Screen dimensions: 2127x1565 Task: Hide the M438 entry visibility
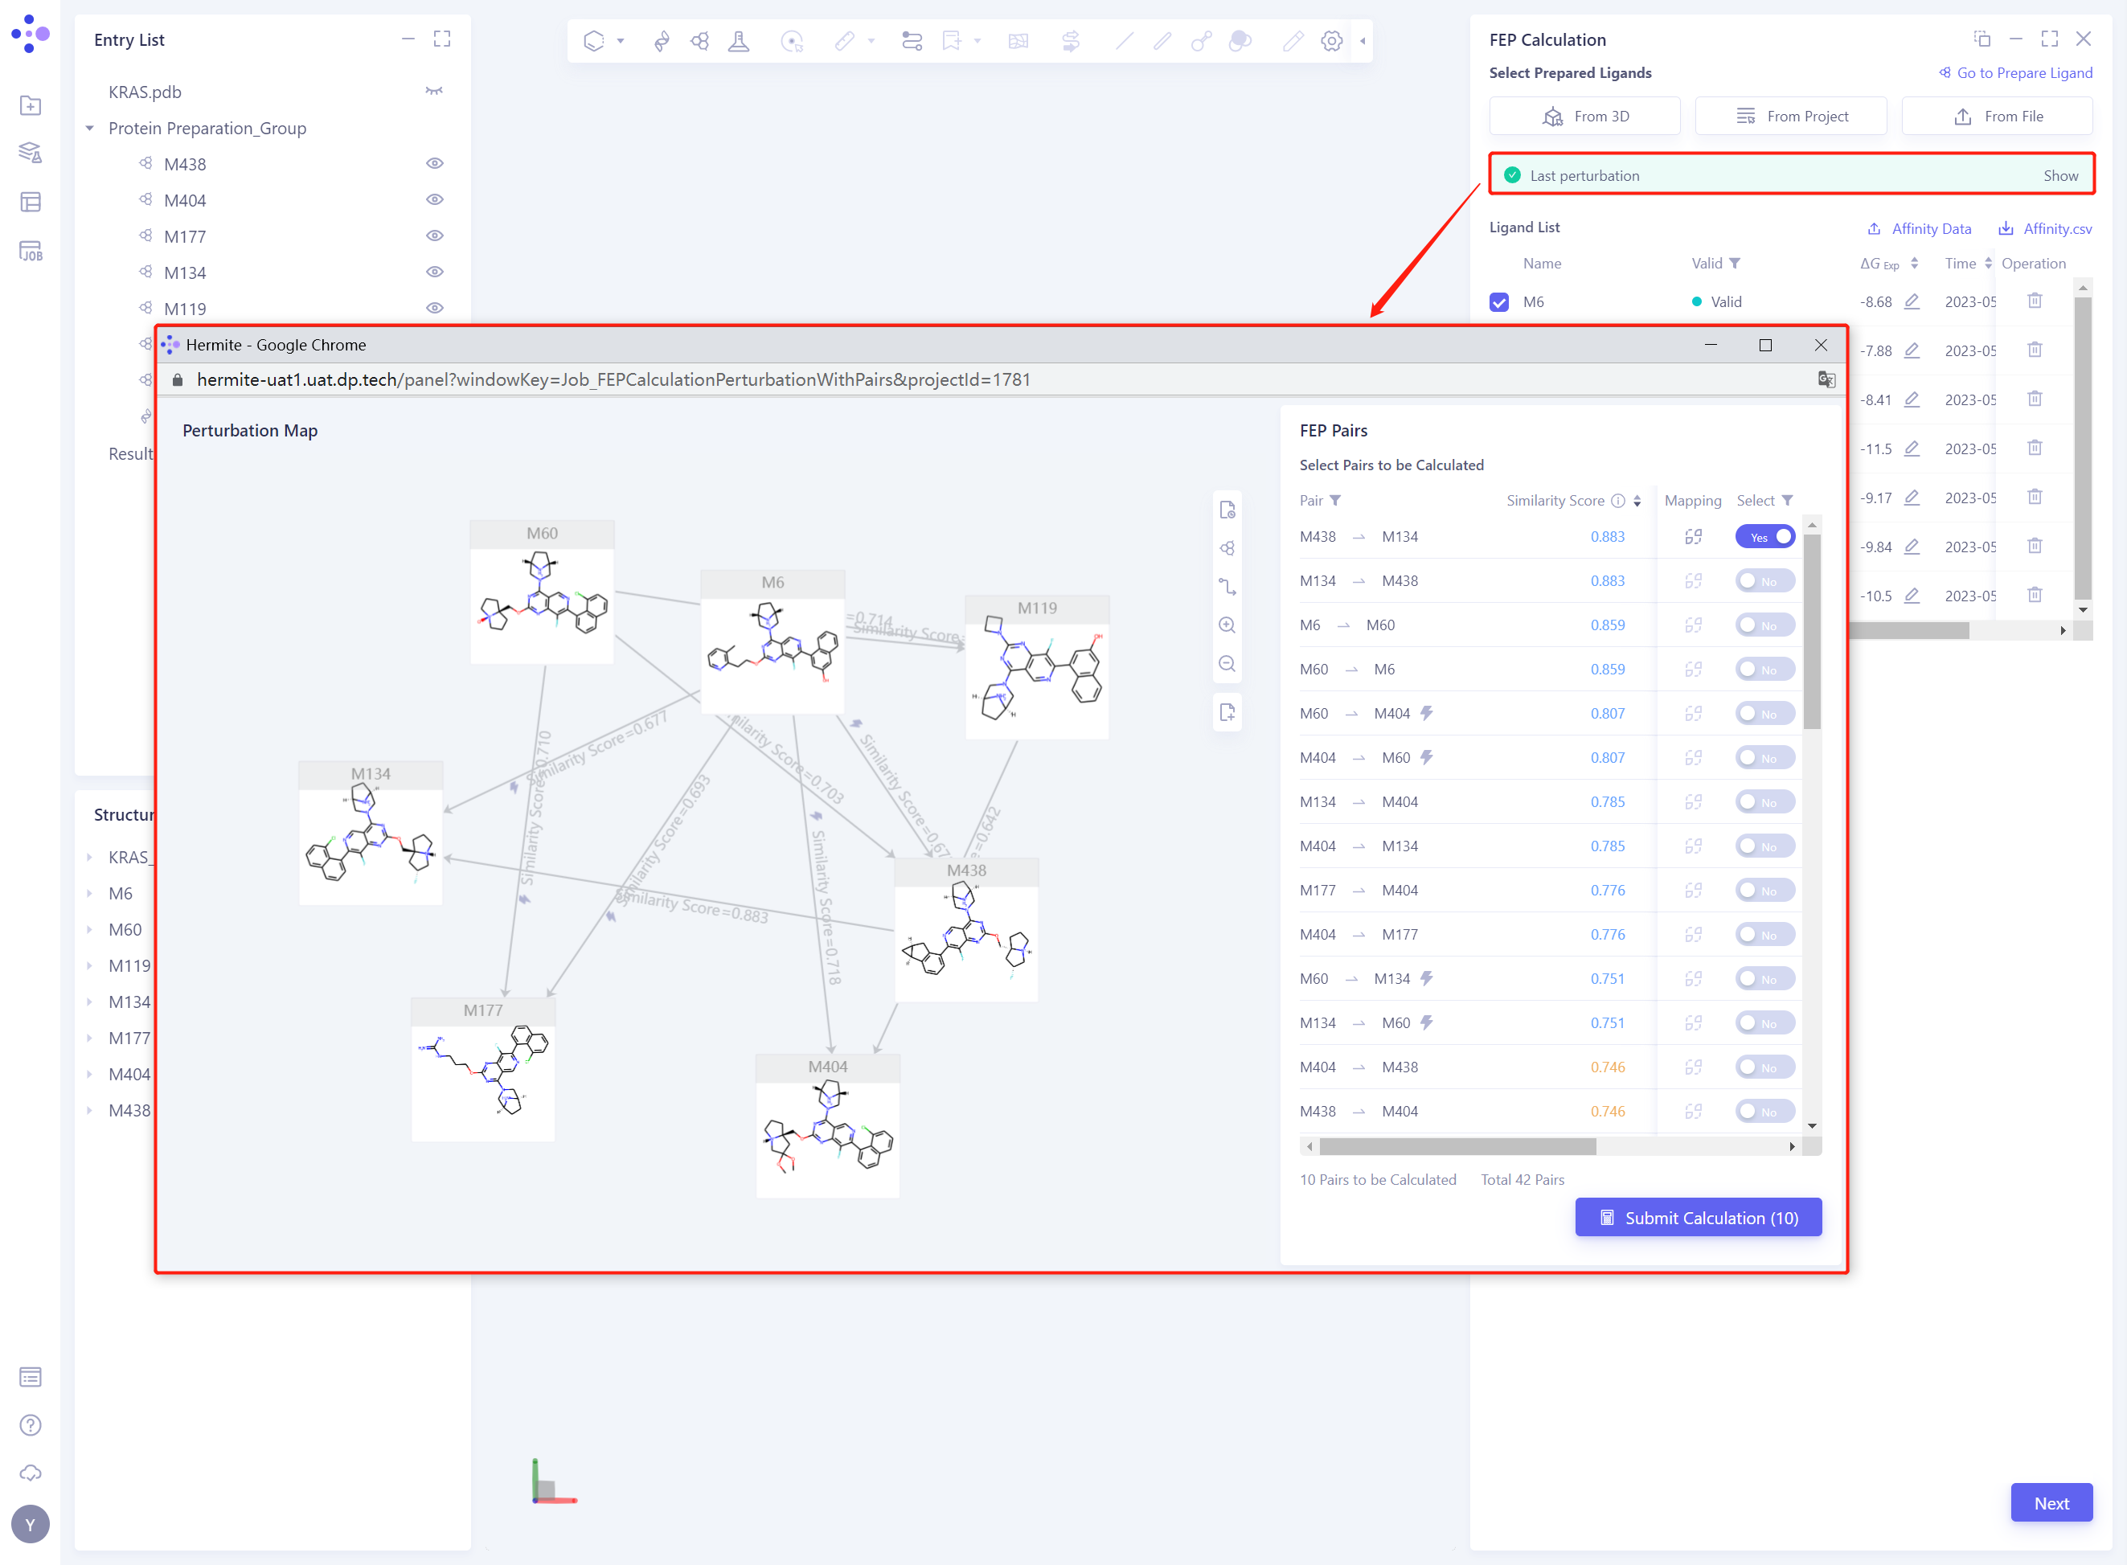(x=435, y=163)
